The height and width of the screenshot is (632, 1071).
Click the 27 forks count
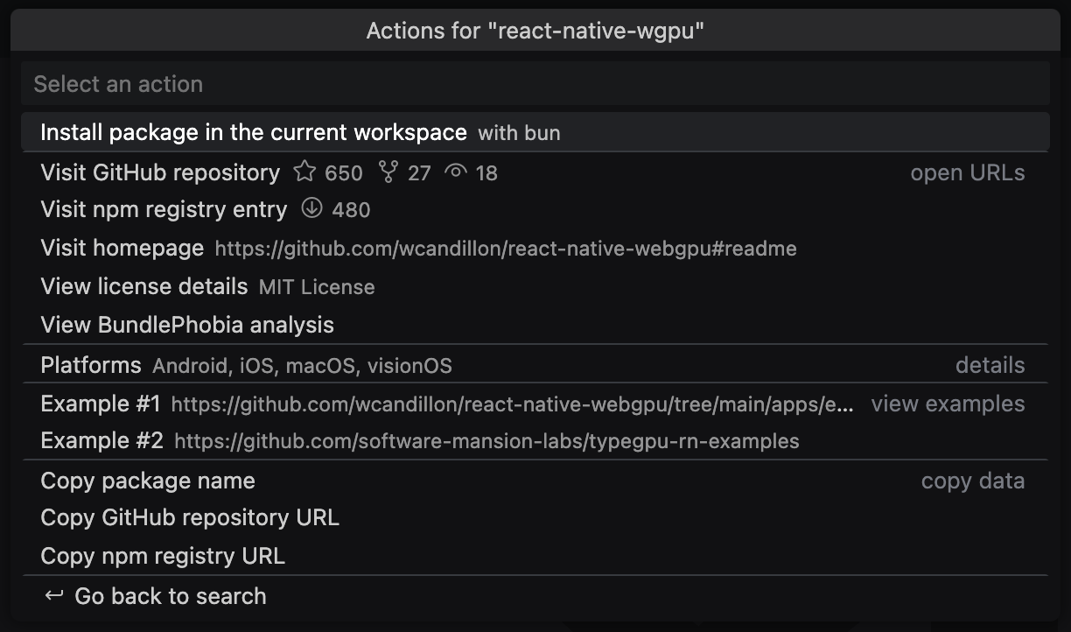click(419, 173)
